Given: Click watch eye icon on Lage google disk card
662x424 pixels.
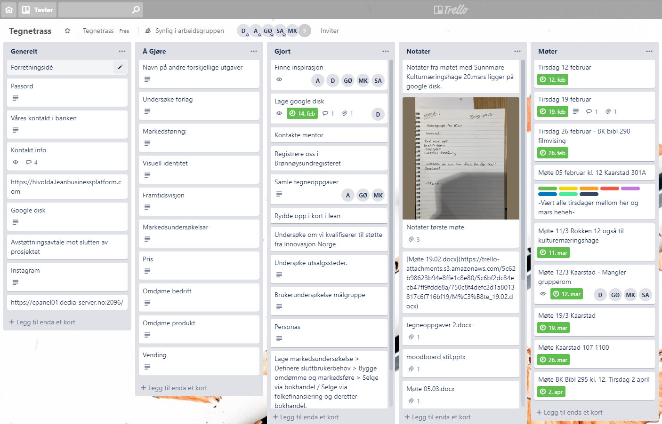Looking at the screenshot, I should click(279, 113).
